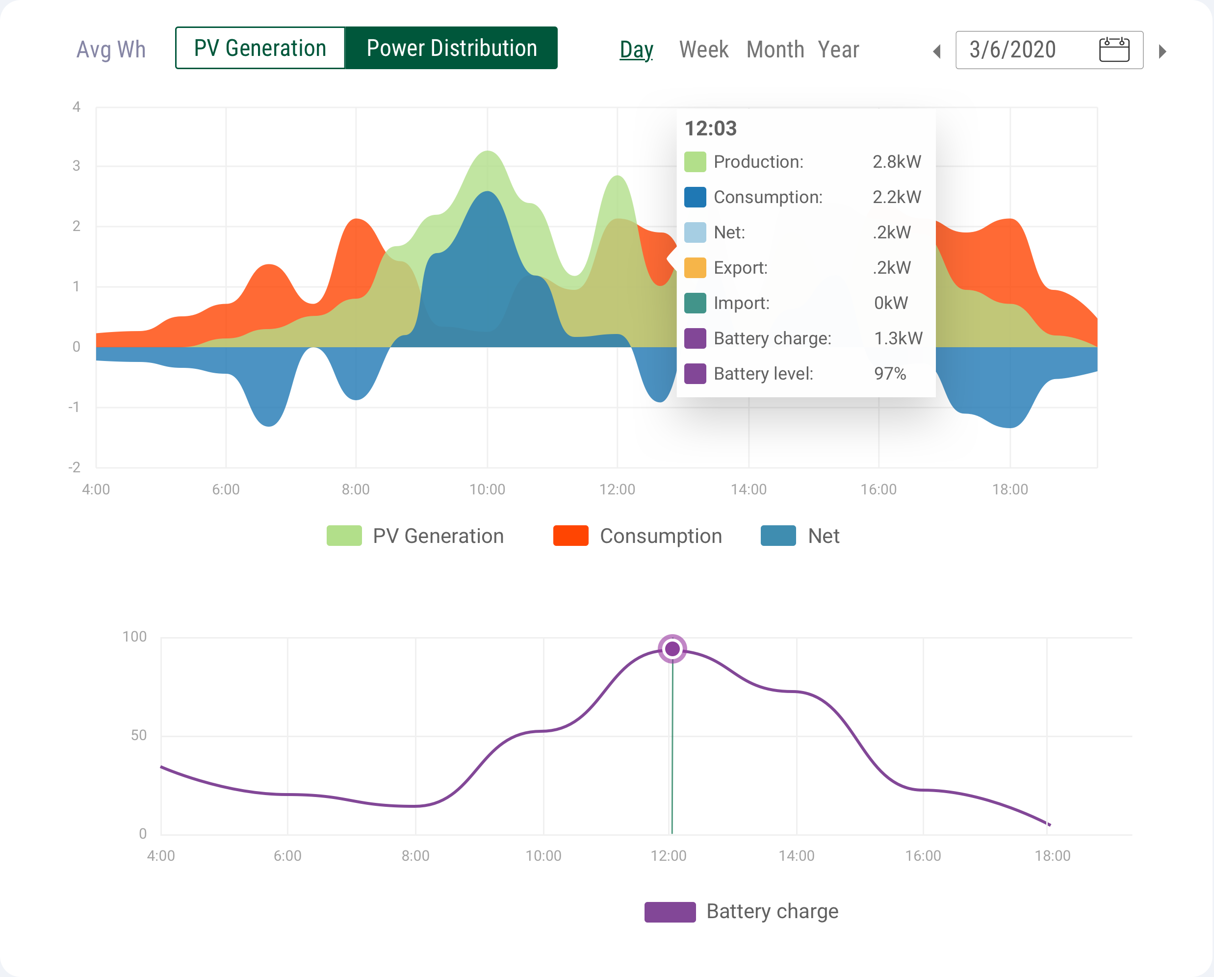Viewport: 1214px width, 977px height.
Task: Toggle the Net legend swatch
Action: click(778, 536)
